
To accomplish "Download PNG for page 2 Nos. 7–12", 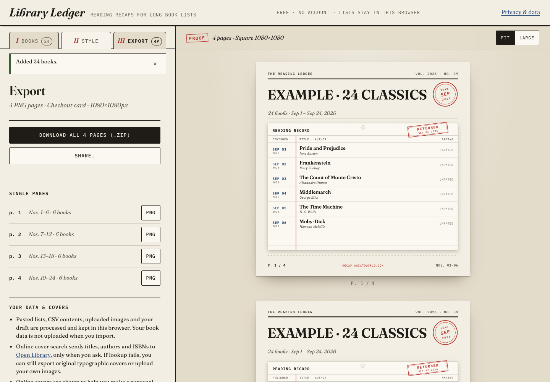I will tap(151, 235).
